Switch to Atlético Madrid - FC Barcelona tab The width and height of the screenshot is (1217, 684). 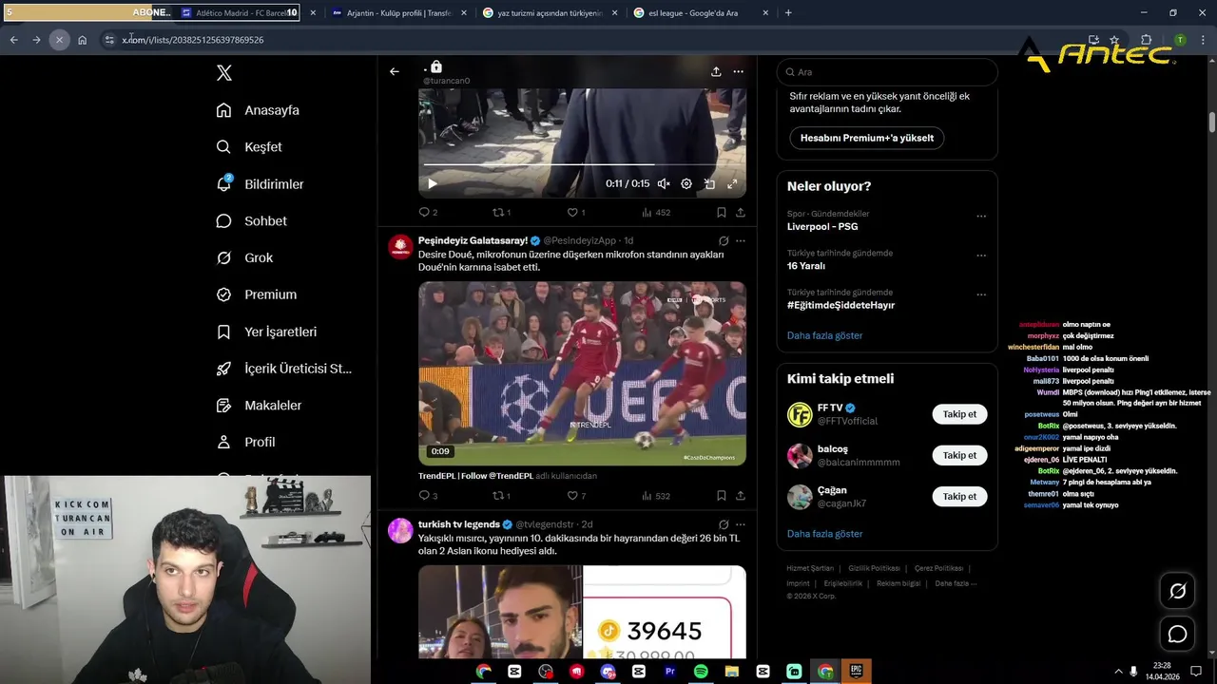[x=249, y=13]
